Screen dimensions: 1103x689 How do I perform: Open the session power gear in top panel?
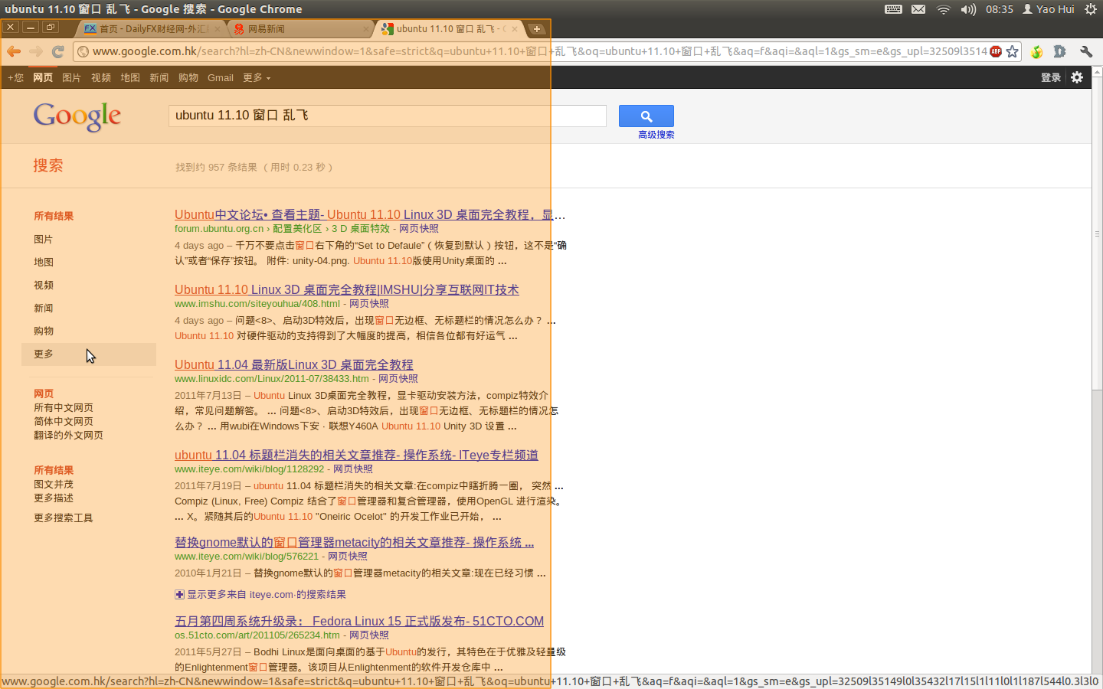[1091, 9]
